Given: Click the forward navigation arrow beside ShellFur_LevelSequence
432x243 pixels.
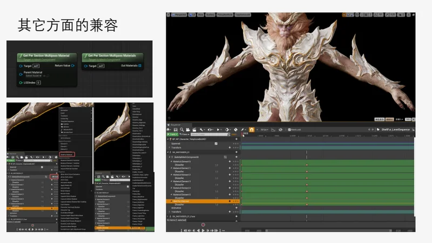Looking at the screenshot, I should (373, 130).
